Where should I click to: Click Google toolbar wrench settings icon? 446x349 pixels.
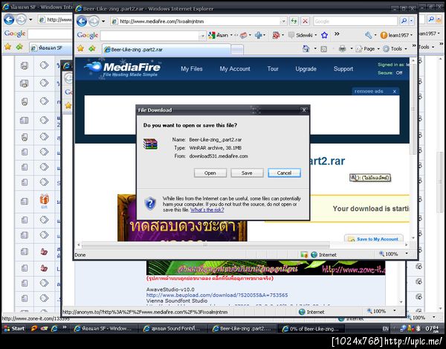click(369, 35)
